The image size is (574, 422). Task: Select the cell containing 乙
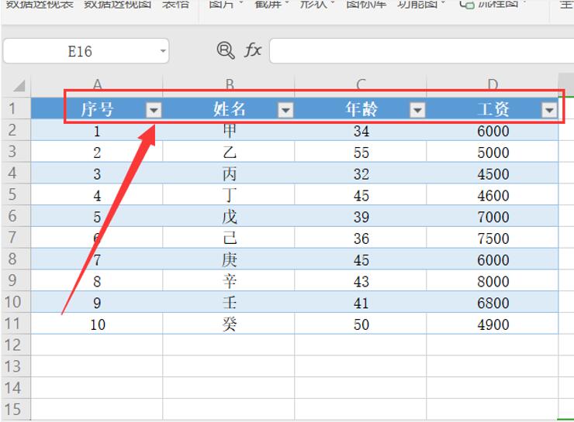coord(229,152)
